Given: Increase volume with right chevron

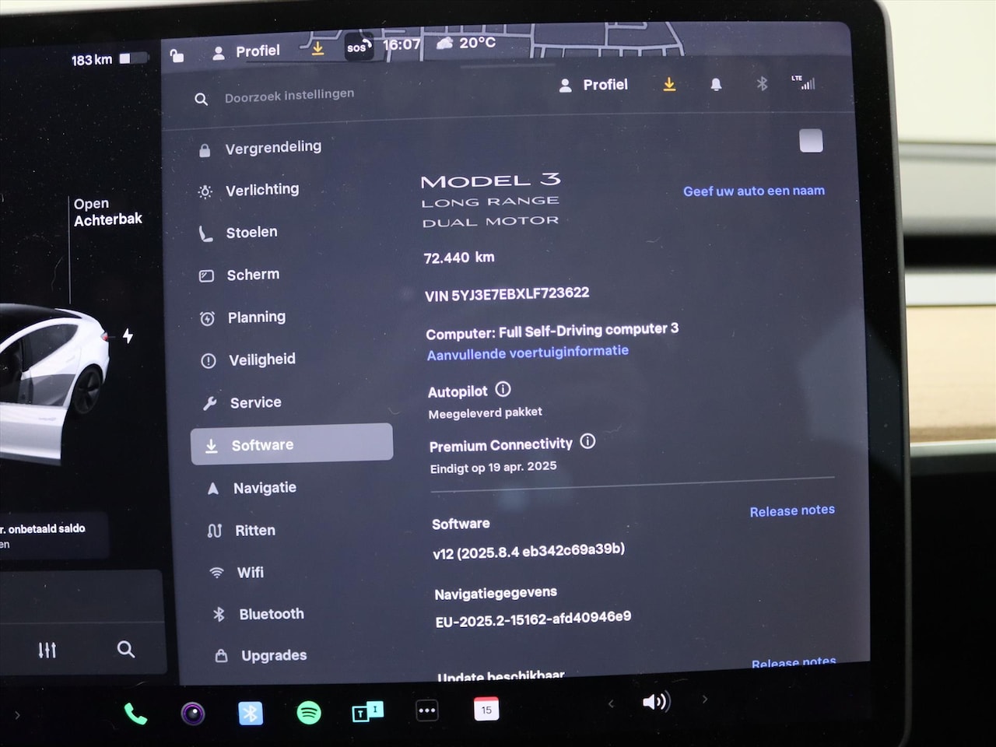Looking at the screenshot, I should point(705,700).
